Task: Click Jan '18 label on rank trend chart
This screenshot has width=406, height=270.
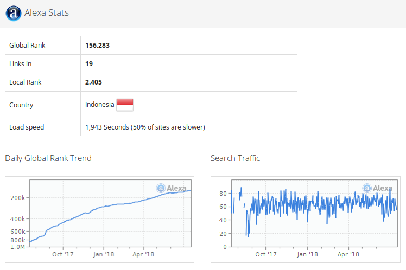Action: [x=104, y=254]
